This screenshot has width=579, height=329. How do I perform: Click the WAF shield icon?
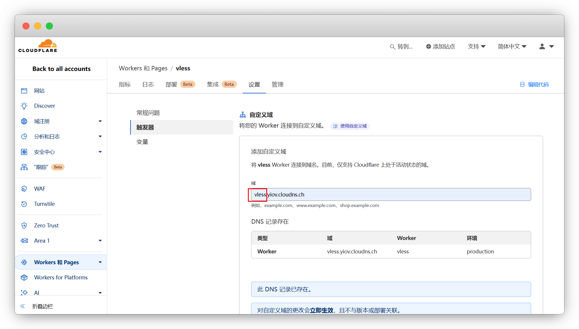click(x=24, y=189)
